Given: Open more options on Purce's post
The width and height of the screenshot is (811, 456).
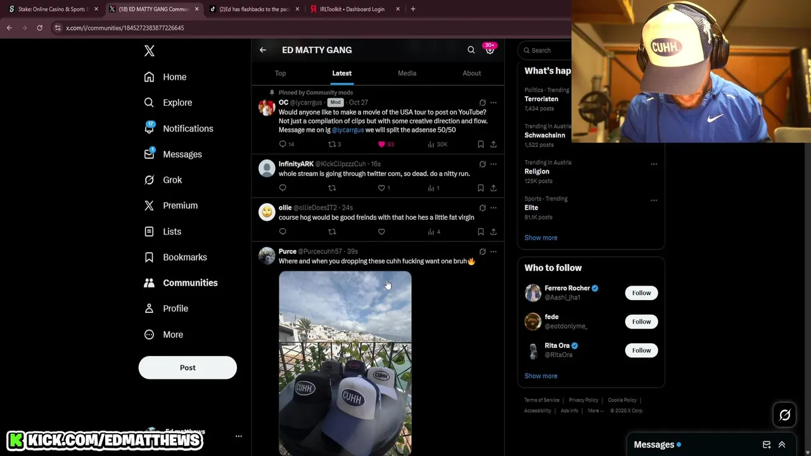Looking at the screenshot, I should point(494,251).
